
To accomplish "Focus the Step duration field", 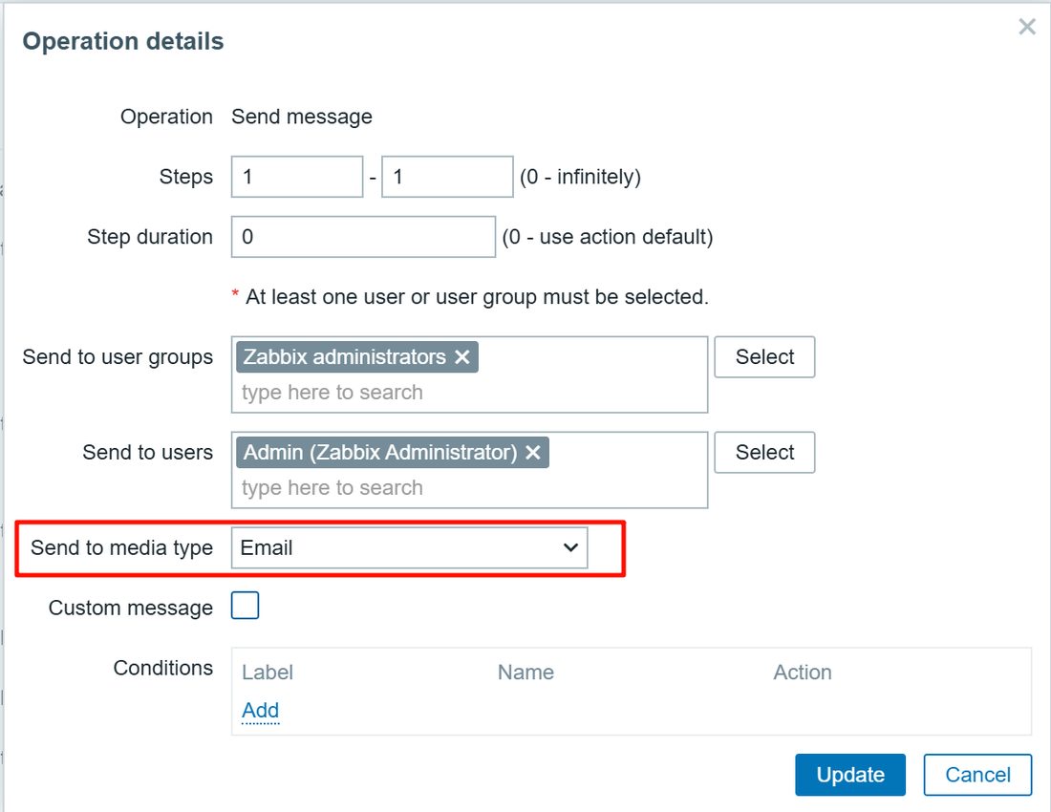I will pos(363,237).
